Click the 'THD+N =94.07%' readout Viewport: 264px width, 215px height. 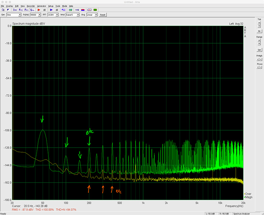pyautogui.click(x=66, y=210)
